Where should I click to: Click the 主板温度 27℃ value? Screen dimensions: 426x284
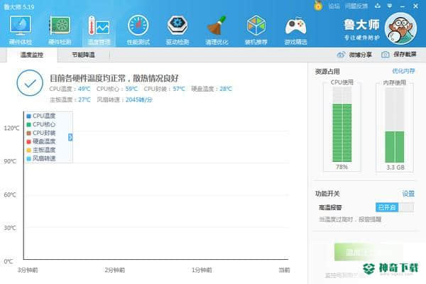(84, 99)
